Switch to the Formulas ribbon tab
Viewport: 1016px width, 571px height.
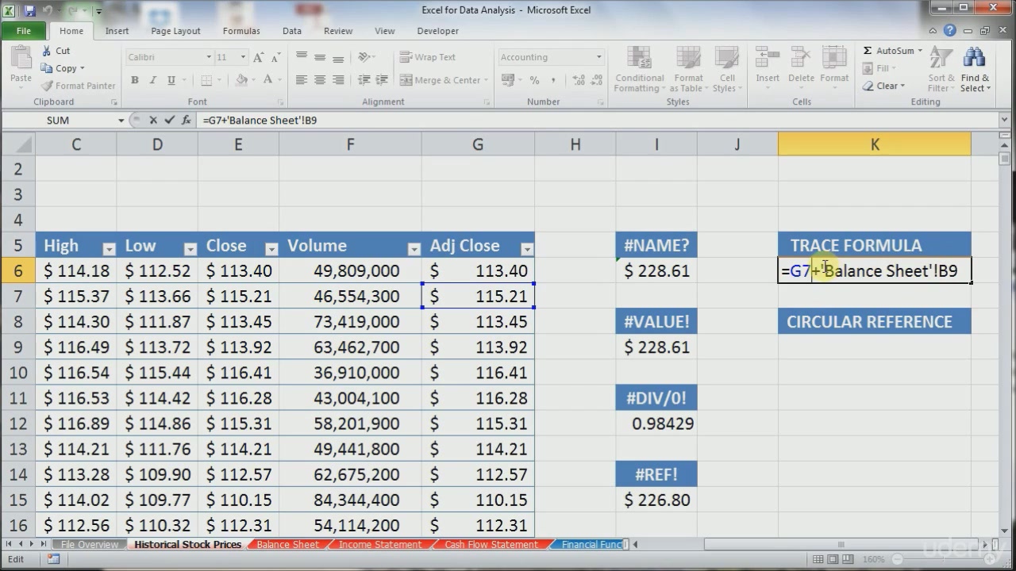tap(241, 31)
